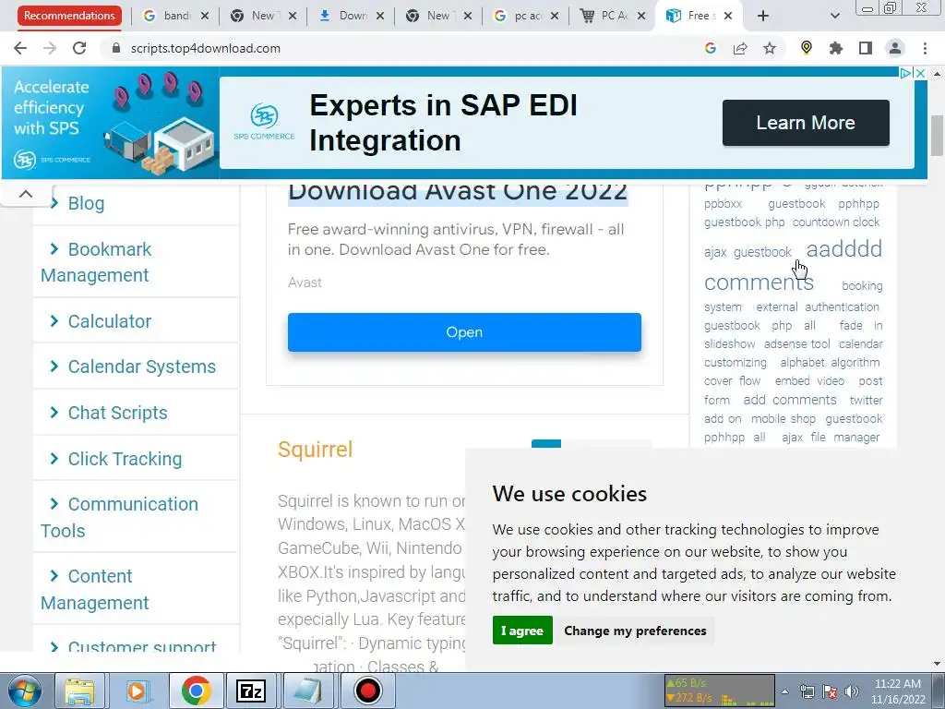This screenshot has width=945, height=709.
Task: Click the 'countdown clock' tag
Action: 836,222
